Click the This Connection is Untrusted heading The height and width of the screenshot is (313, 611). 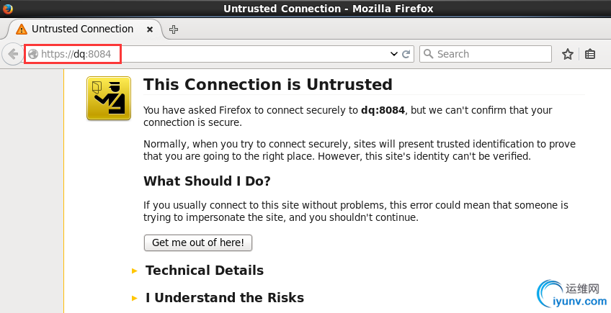[x=267, y=84]
